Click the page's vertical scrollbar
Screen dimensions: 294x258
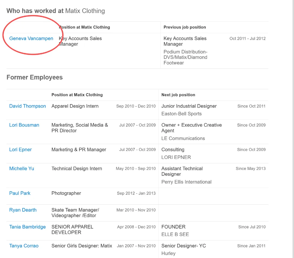(x=293, y=129)
